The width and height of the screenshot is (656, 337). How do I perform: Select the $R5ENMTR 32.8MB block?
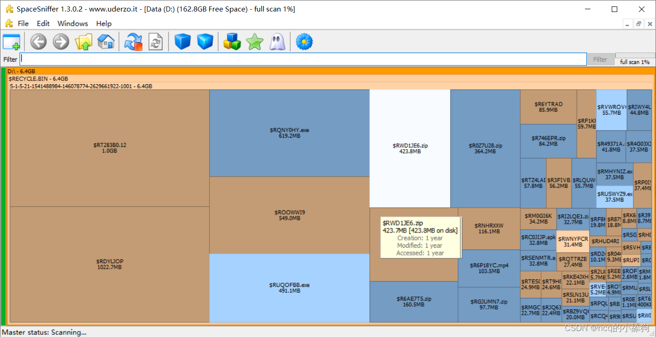(x=538, y=261)
